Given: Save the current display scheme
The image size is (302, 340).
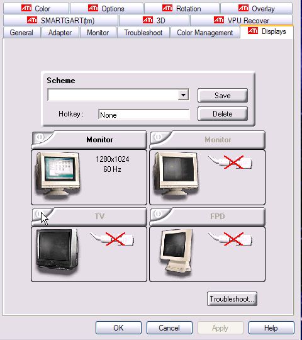Looking at the screenshot, I should [x=223, y=96].
